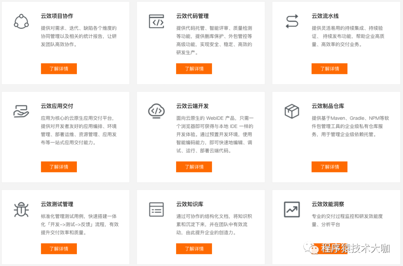Screen dimensions: 403x266
Task: Click the 云效制品仓库 package box icon
Action: (x=292, y=111)
